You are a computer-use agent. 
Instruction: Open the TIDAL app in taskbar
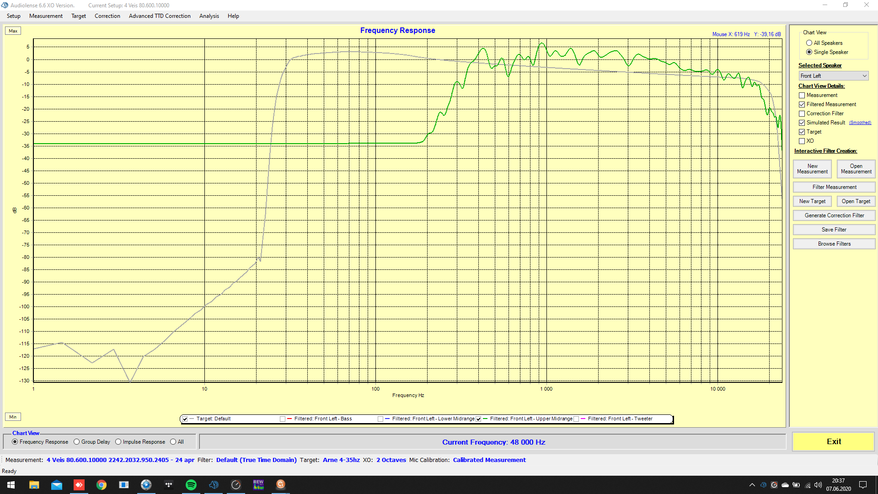[169, 485]
